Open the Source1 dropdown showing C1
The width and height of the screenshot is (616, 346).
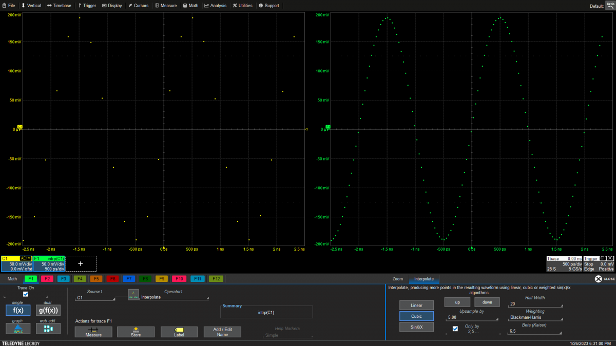[94, 297]
